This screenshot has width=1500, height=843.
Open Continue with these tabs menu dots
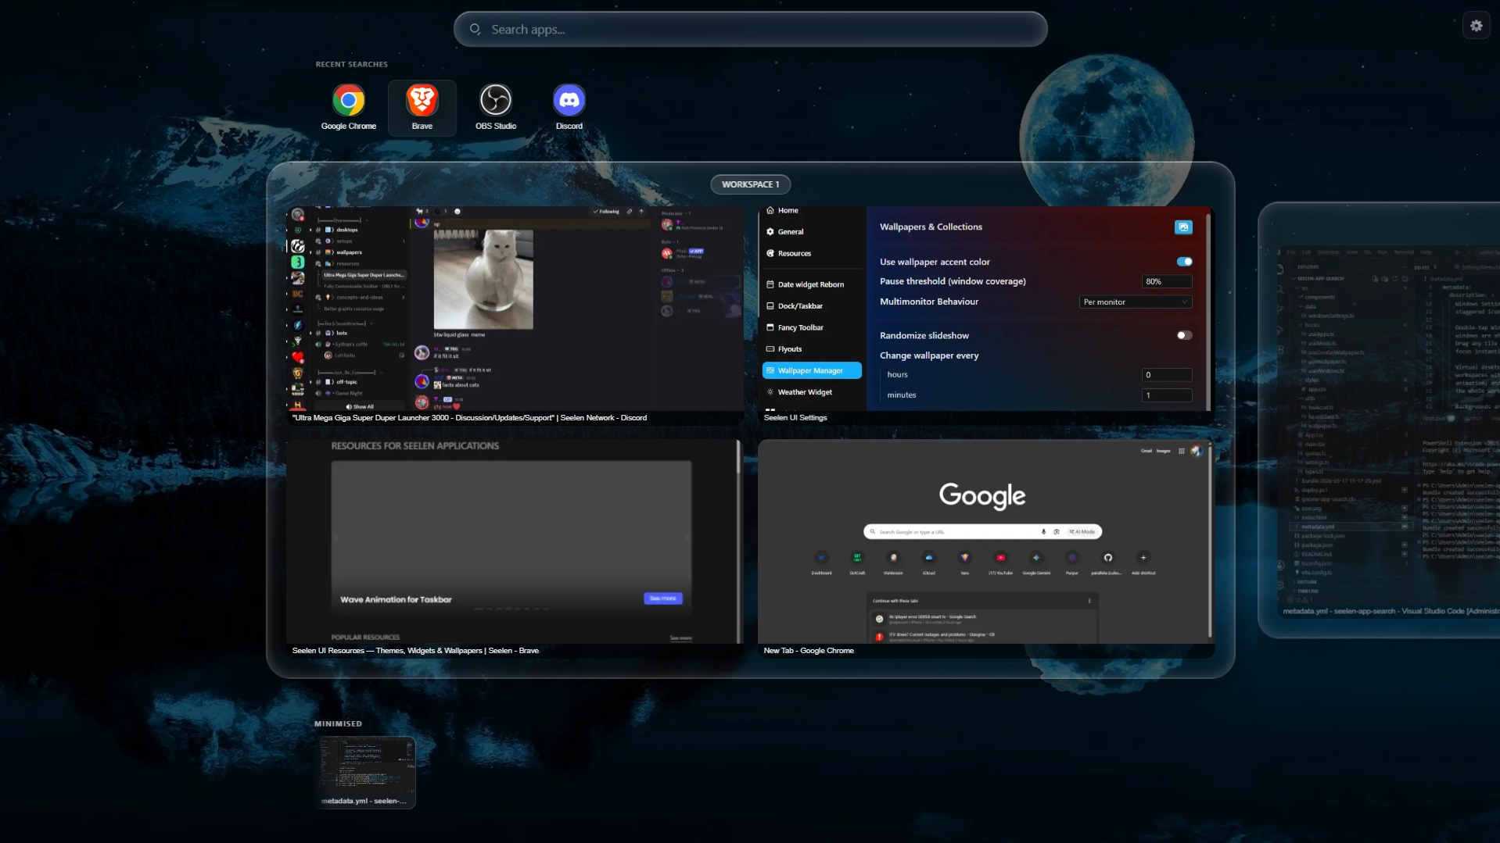pos(1089,601)
